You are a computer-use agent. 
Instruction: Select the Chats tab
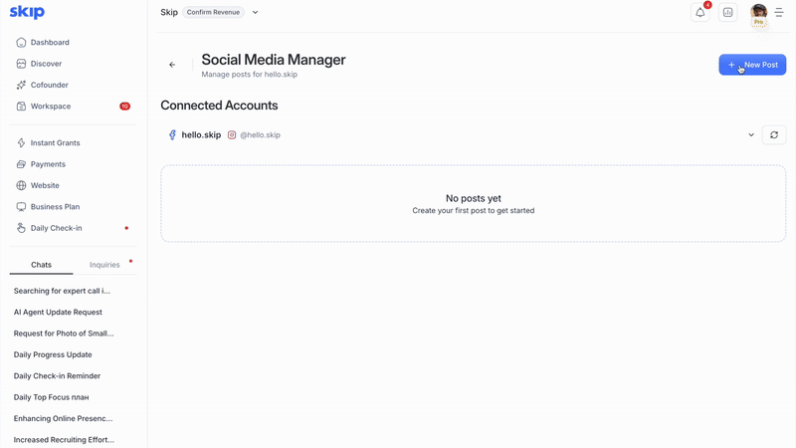41,265
